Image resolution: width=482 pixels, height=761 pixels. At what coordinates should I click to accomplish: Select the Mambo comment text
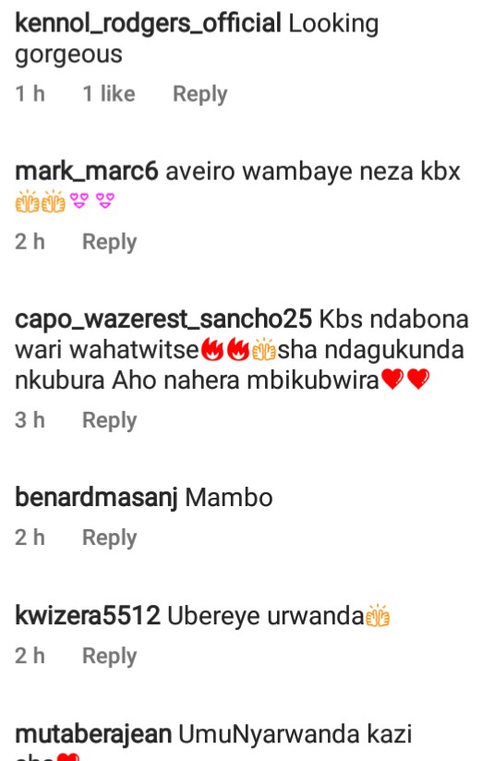(229, 498)
